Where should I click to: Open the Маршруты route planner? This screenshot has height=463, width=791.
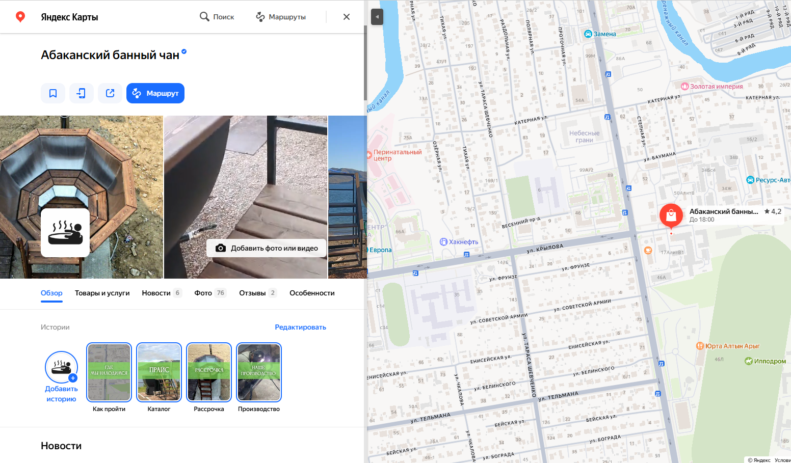tap(281, 17)
